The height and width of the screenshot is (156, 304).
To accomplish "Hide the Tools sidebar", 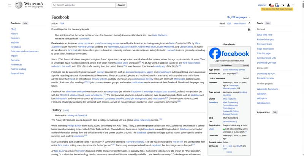I will 268,23.
